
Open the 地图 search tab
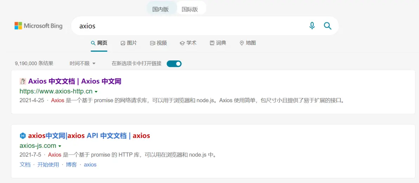click(x=248, y=43)
